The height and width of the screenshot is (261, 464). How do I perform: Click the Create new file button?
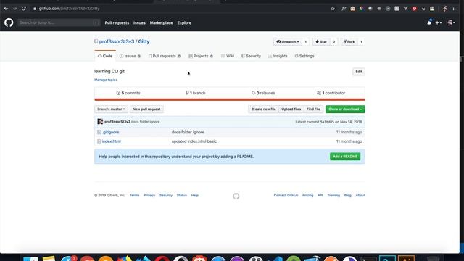tap(263, 109)
